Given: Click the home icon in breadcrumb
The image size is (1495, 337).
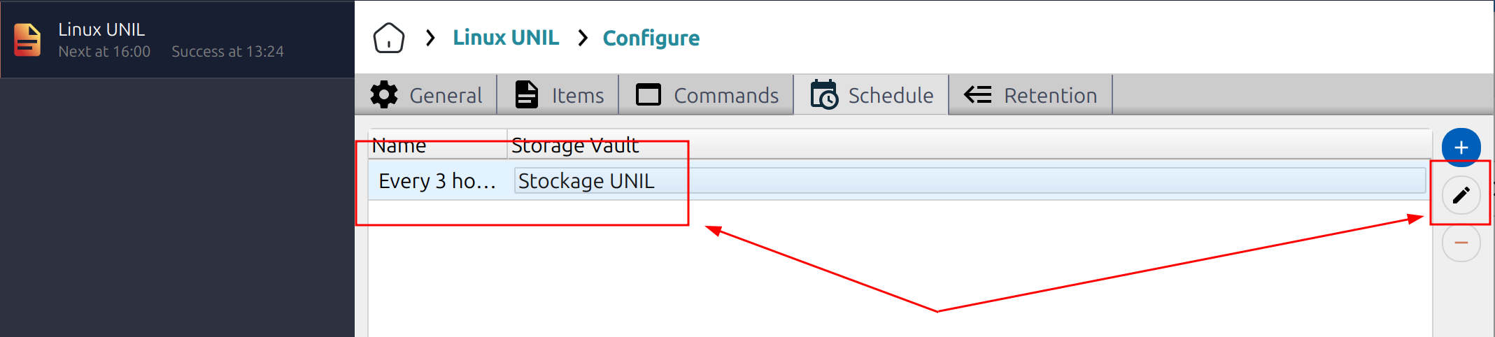Looking at the screenshot, I should pyautogui.click(x=388, y=38).
